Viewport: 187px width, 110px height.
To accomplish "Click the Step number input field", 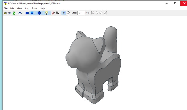I will [x=81, y=13].
